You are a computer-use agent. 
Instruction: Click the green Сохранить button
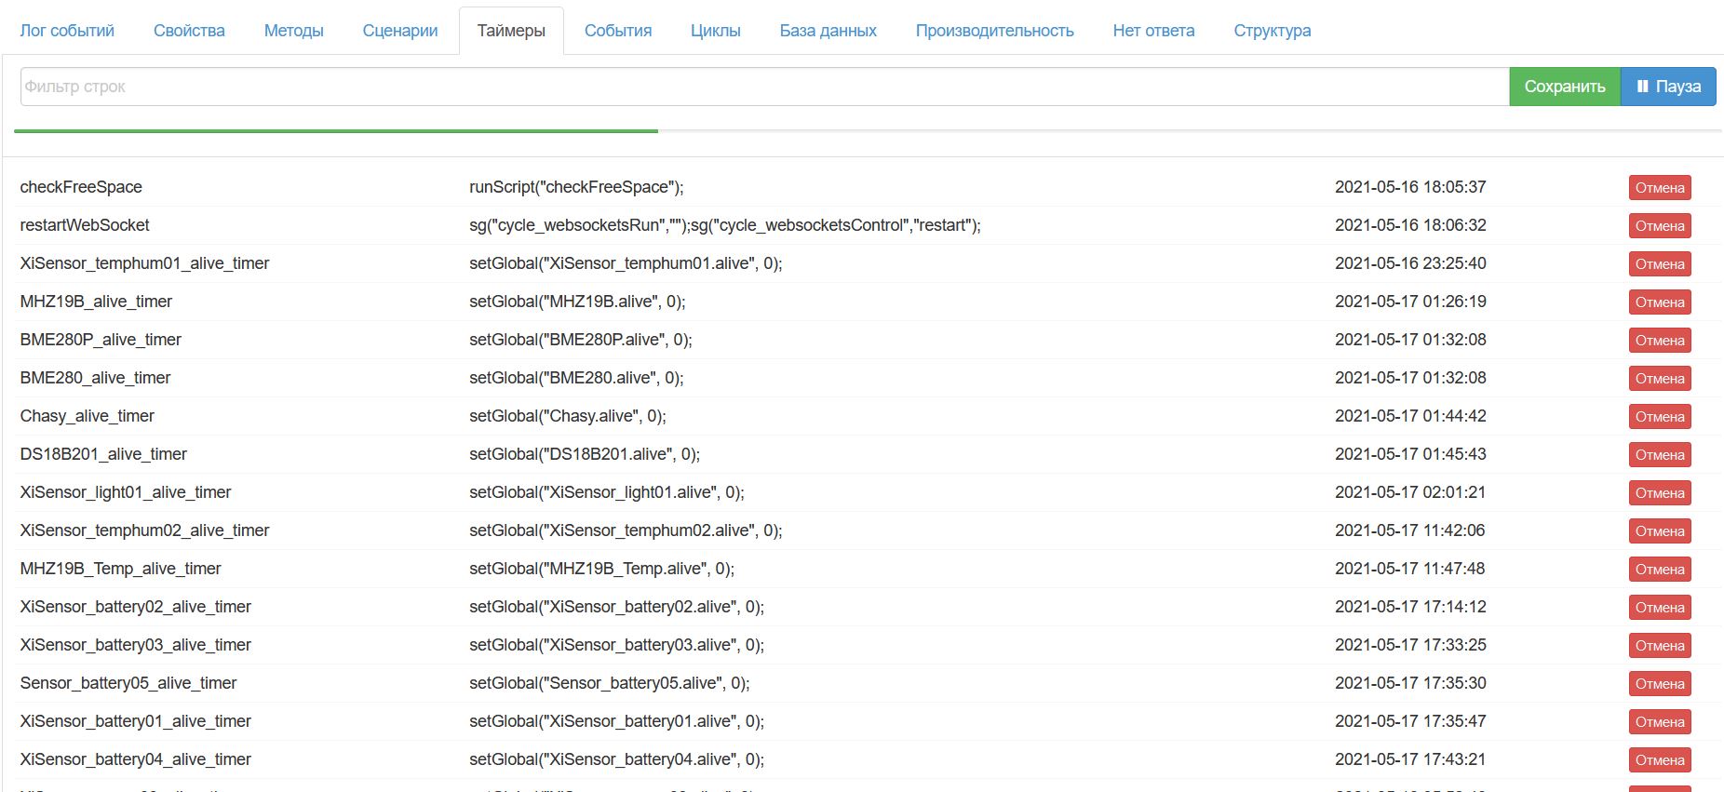1564,87
